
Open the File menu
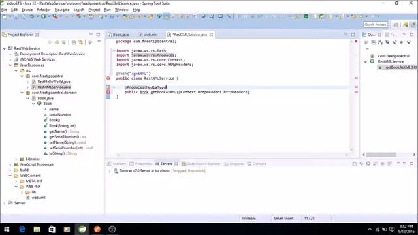pyautogui.click(x=5, y=10)
